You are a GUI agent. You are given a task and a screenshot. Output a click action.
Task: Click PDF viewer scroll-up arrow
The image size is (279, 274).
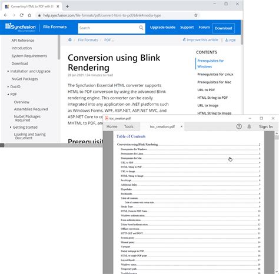(x=277, y=133)
